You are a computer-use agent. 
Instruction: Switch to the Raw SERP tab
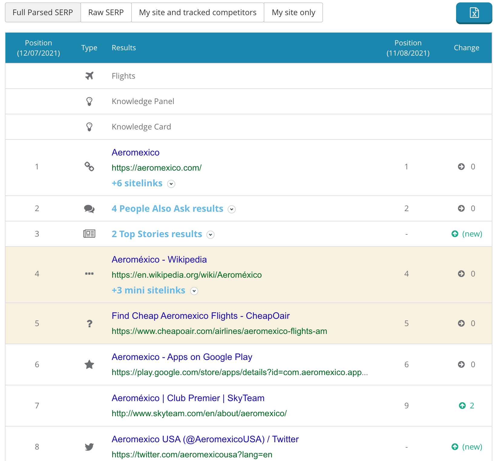pyautogui.click(x=106, y=12)
